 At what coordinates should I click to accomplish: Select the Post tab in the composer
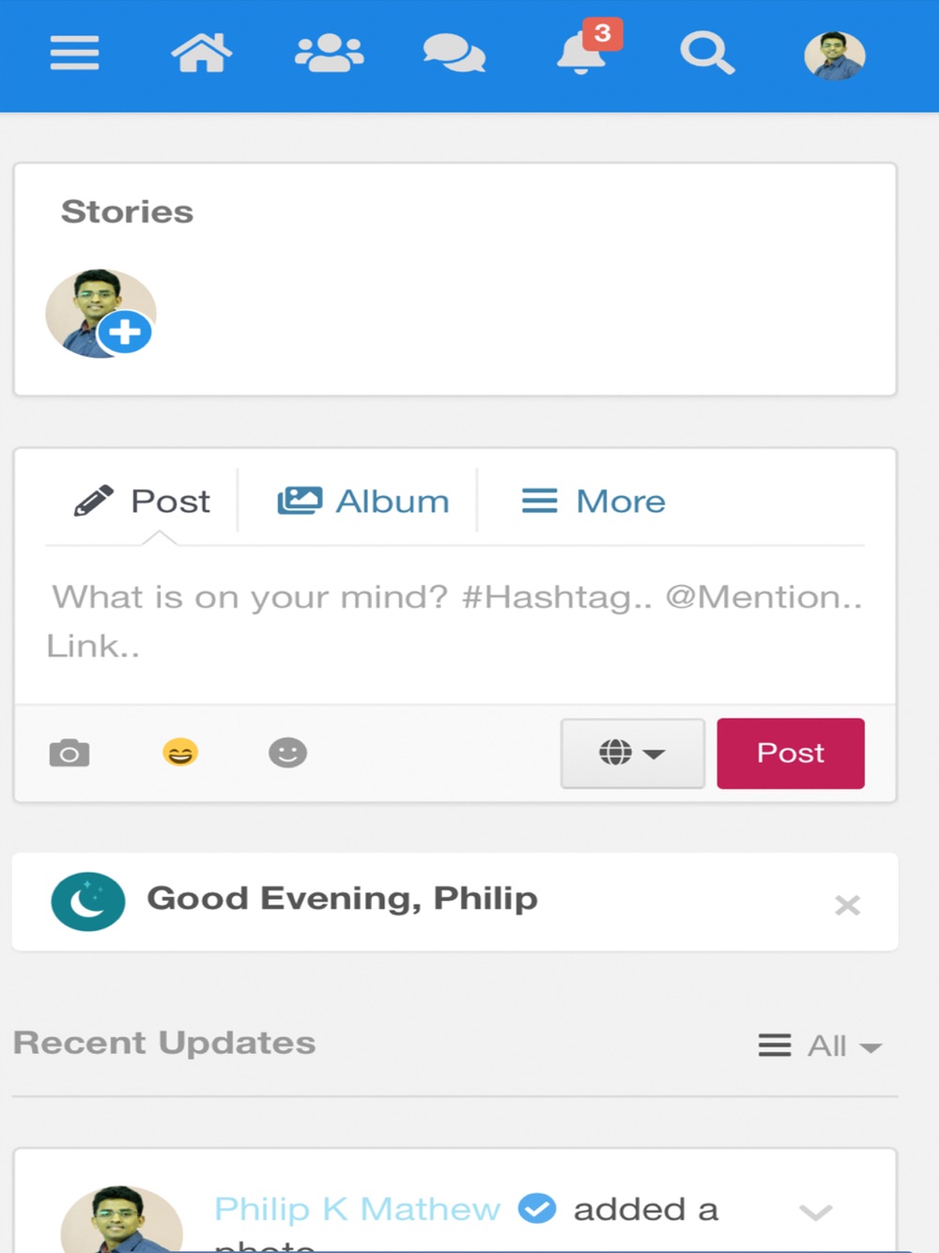pyautogui.click(x=142, y=501)
